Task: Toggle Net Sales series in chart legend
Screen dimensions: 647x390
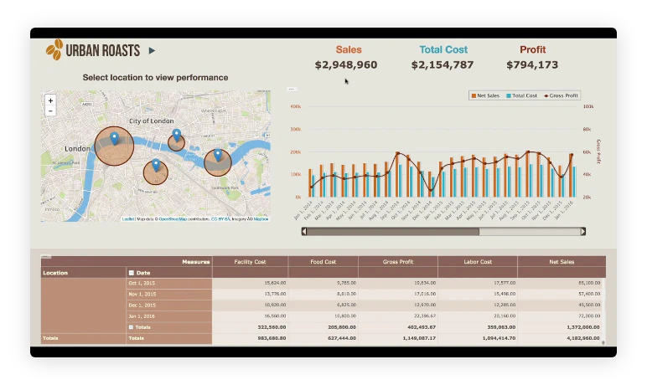Action: coord(485,95)
